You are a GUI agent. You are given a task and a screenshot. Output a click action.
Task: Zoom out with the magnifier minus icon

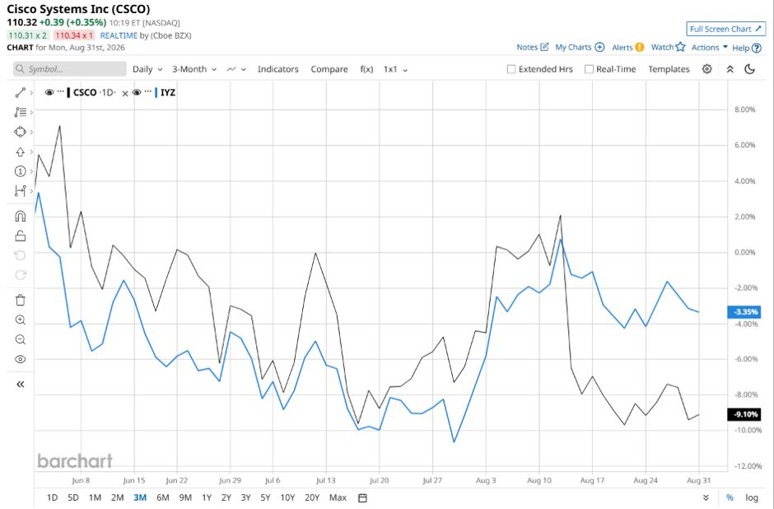(x=21, y=339)
